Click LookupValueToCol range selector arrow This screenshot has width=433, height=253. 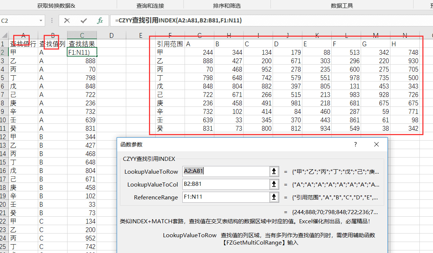[274, 184]
